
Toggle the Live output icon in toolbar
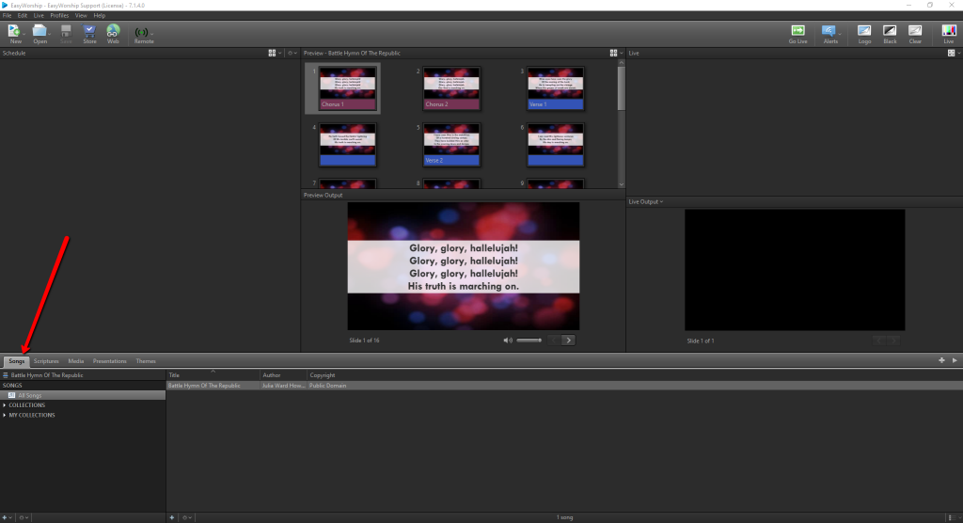949,34
